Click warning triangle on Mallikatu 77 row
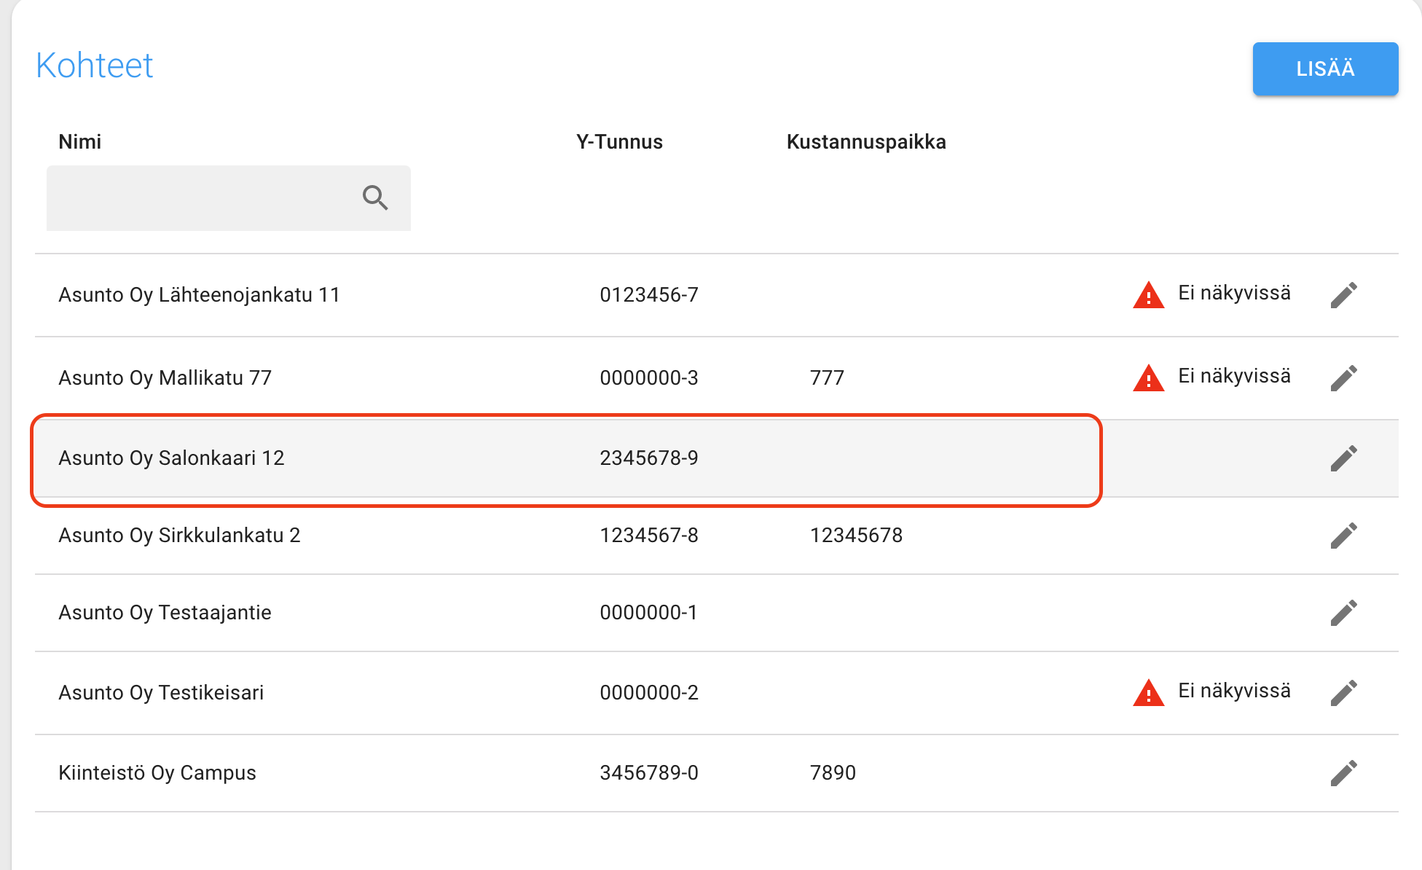This screenshot has width=1422, height=870. (1148, 378)
